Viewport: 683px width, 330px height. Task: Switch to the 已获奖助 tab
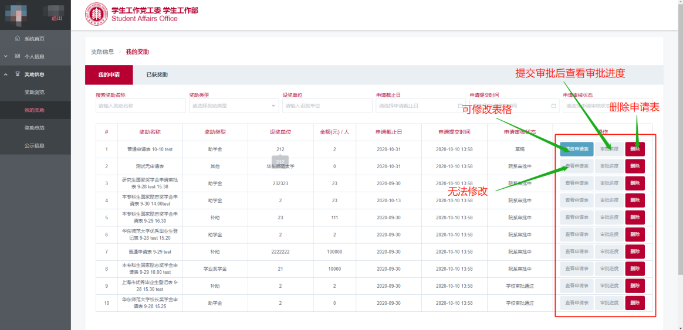(157, 75)
